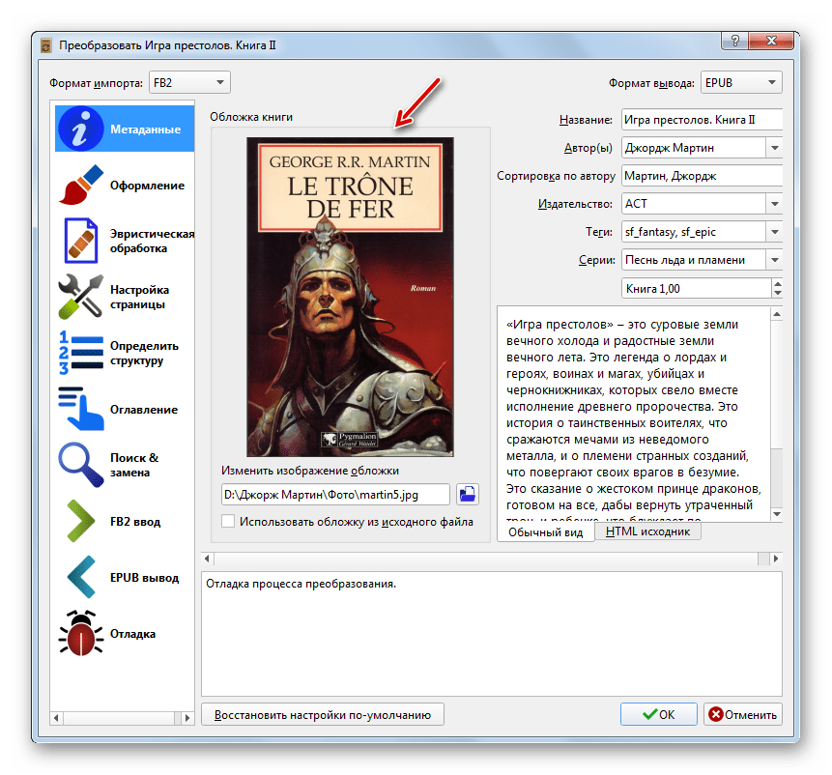This screenshot has height=775, width=832.
Task: Expand the Издательство dropdown arrow
Action: tap(775, 204)
